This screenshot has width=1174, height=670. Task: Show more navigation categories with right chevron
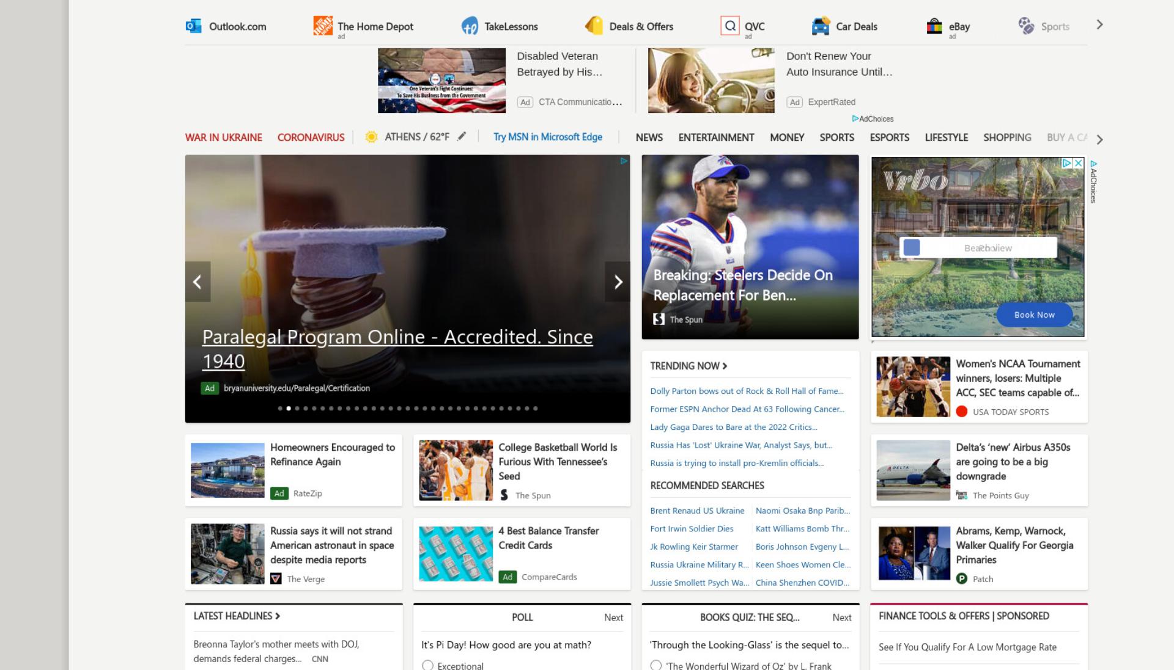pos(1099,140)
